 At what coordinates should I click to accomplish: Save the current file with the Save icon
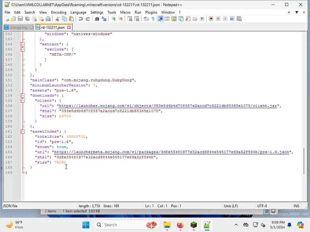point(20,19)
